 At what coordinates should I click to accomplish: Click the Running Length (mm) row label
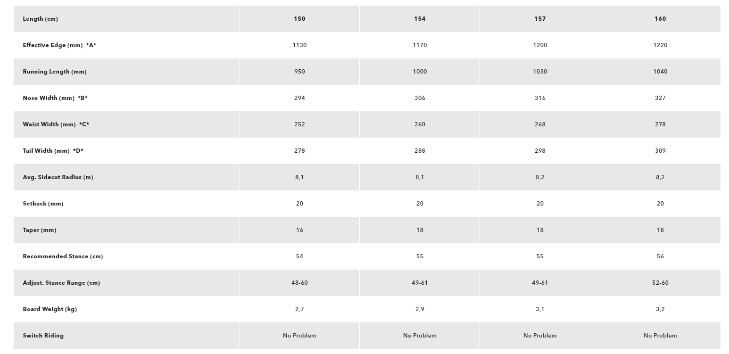tap(55, 72)
